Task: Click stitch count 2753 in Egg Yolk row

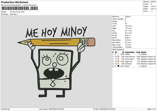Action: click(122, 62)
